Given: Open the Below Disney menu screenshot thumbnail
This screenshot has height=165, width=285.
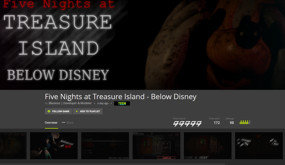Looking at the screenshot, I should point(105,146).
